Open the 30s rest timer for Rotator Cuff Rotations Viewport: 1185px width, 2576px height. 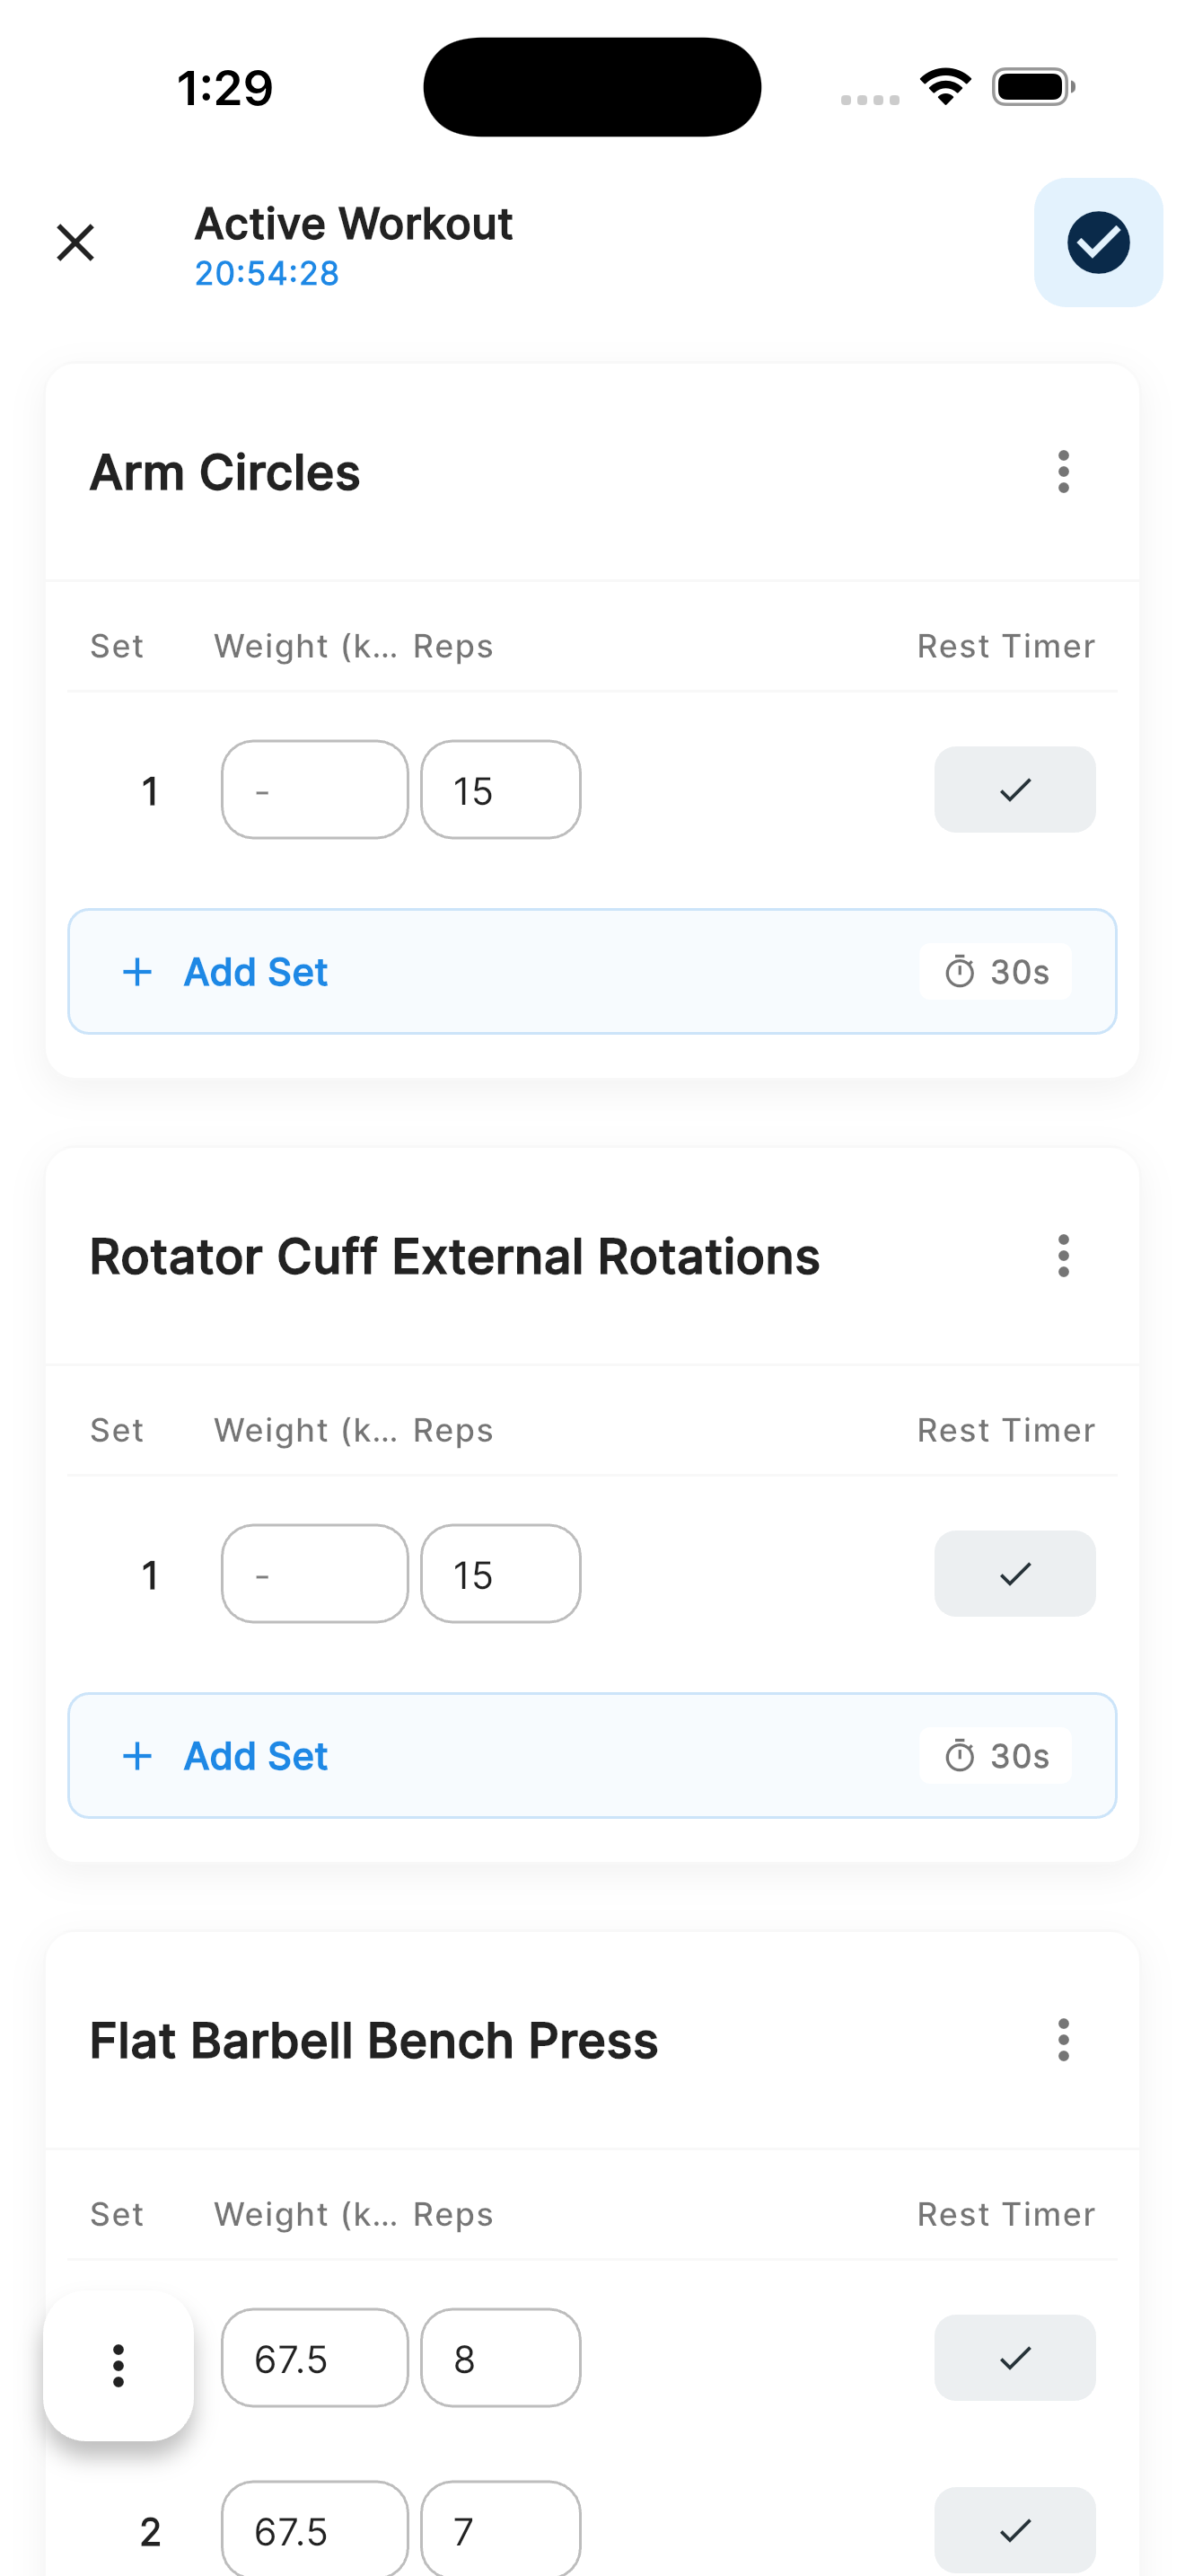(994, 1755)
